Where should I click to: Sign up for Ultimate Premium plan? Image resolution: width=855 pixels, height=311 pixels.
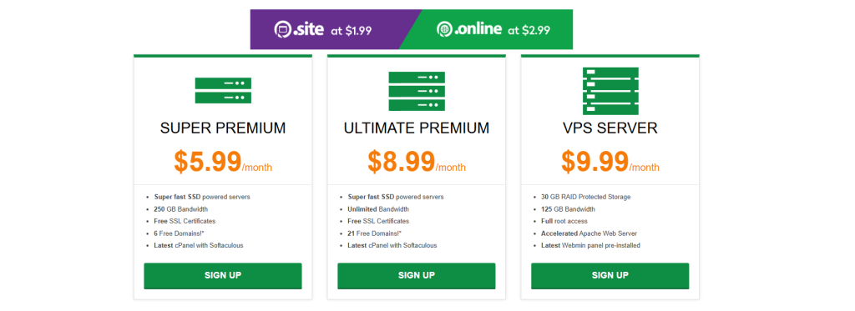point(417,276)
